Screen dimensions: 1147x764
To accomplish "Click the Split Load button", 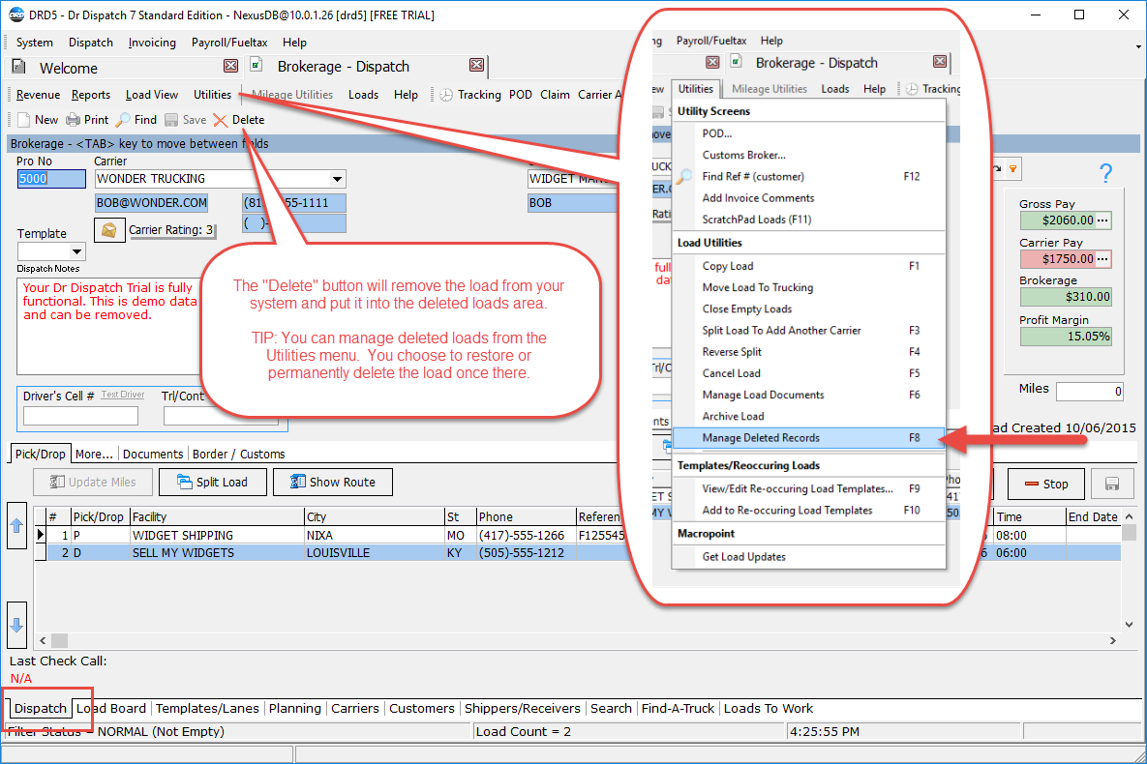I will pos(213,483).
